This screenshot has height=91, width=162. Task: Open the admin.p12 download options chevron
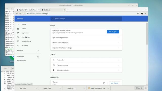click(x=84, y=88)
